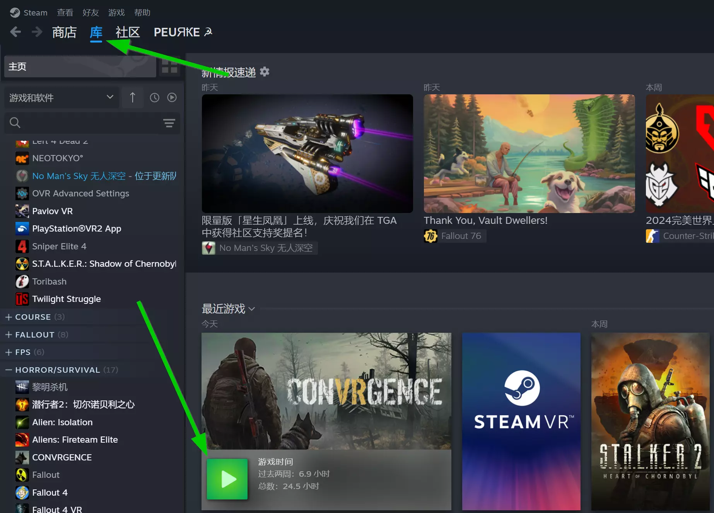This screenshot has width=714, height=513.
Task: Open the 游戏和软件 filter dropdown
Action: [61, 97]
